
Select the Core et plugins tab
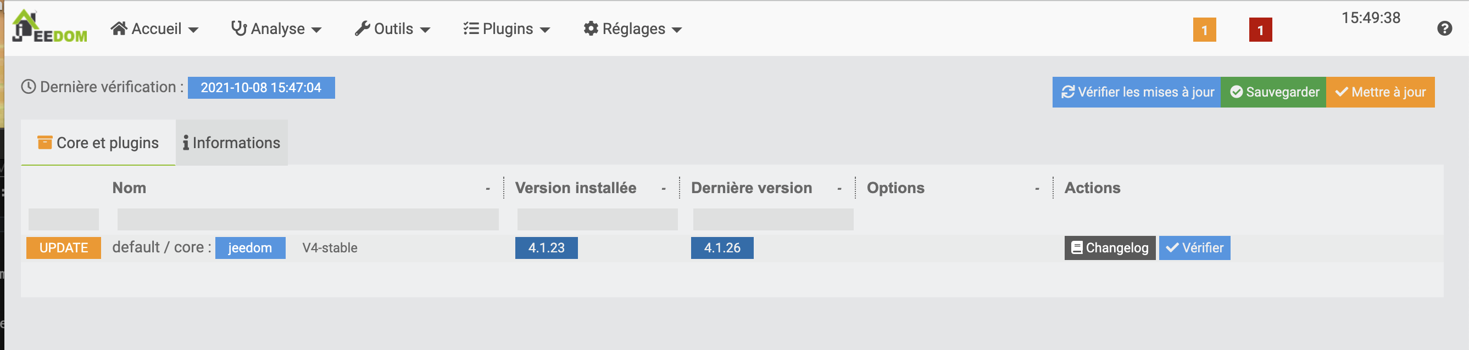(98, 142)
